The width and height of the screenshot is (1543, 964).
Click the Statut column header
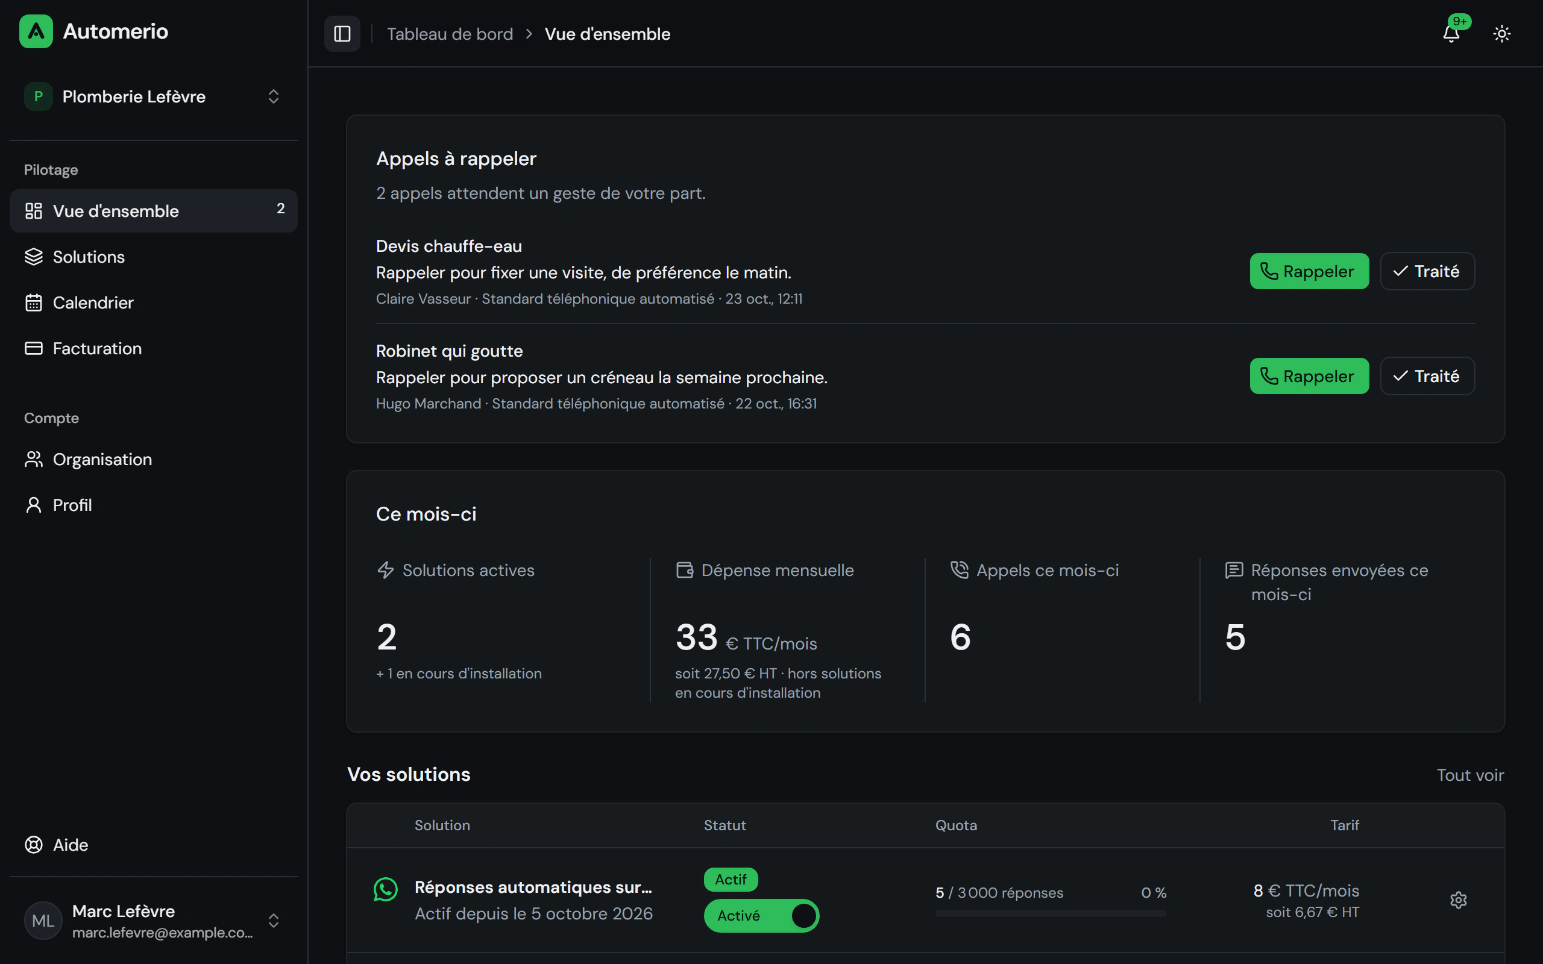(x=724, y=825)
